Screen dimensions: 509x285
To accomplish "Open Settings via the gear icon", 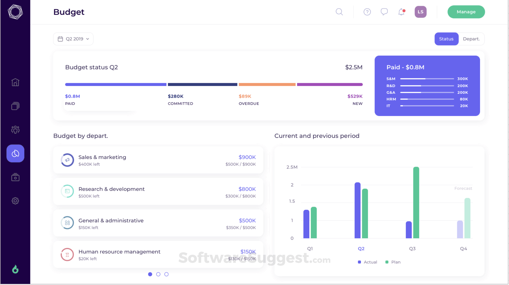I will tap(15, 201).
